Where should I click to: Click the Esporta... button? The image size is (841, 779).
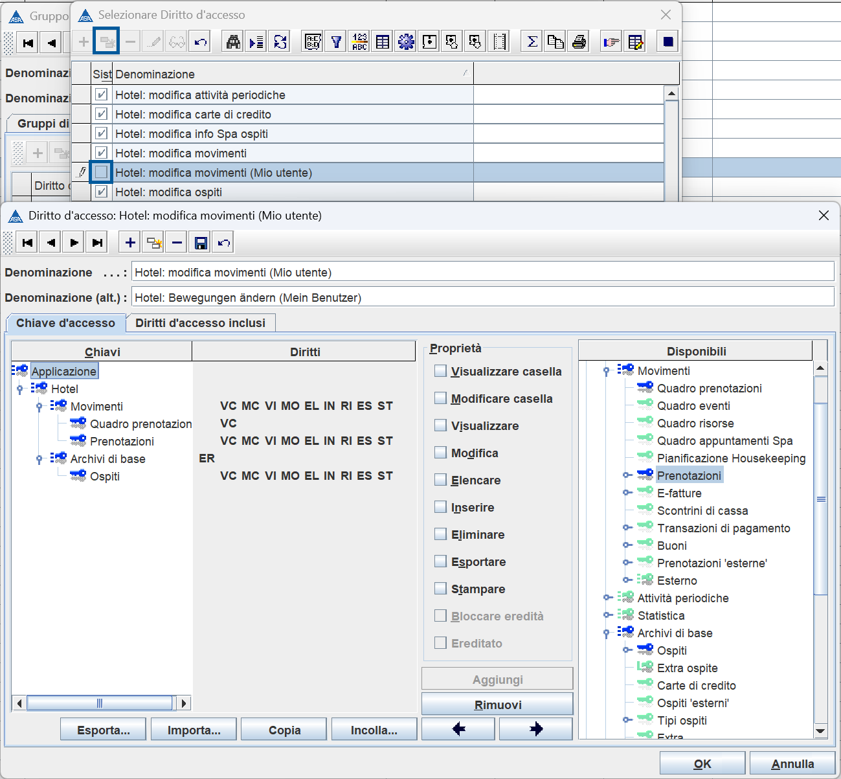point(103,730)
